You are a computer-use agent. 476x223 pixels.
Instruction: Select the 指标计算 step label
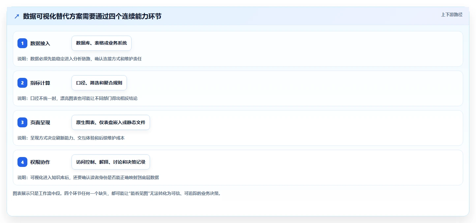click(40, 83)
